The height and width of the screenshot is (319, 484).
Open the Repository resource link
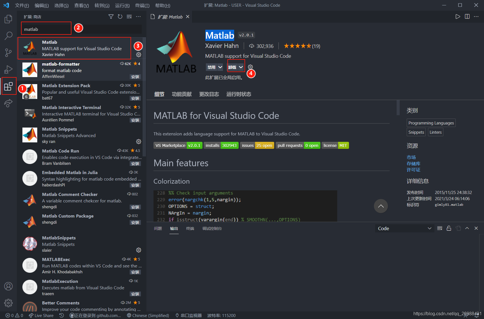tap(413, 163)
